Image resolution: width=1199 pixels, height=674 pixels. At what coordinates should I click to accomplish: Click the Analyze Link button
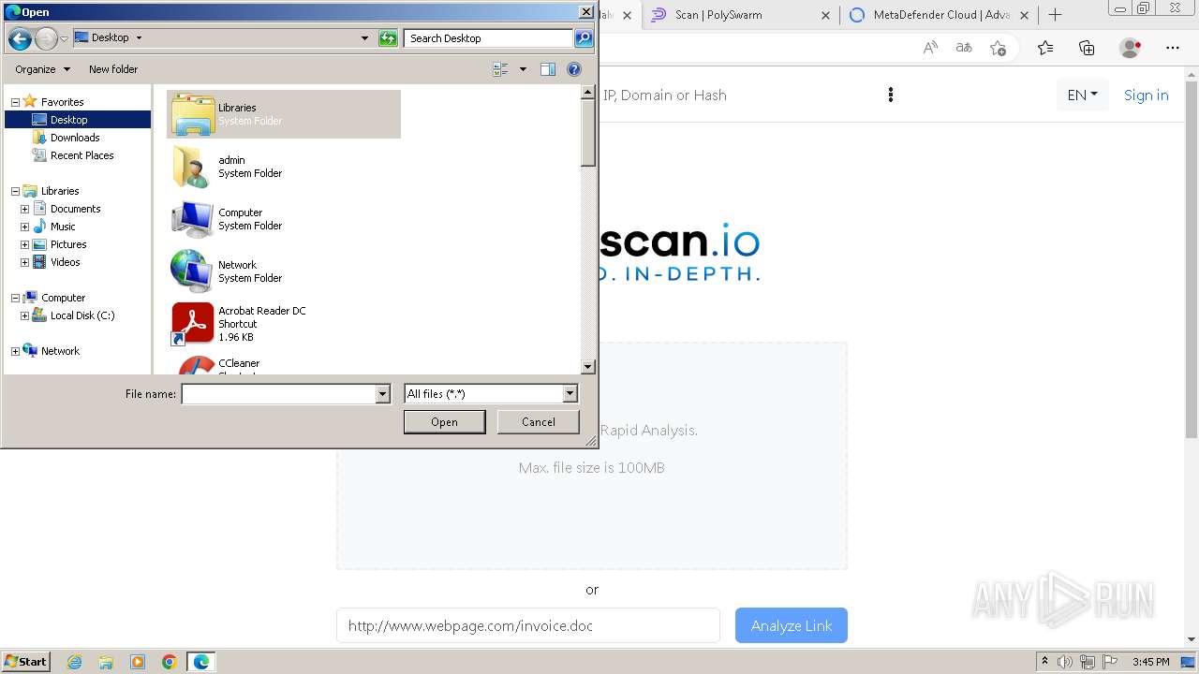coord(792,625)
